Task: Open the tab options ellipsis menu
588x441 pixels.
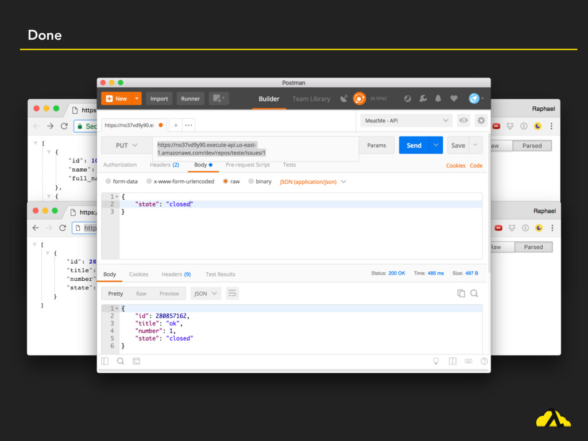Action: point(188,125)
